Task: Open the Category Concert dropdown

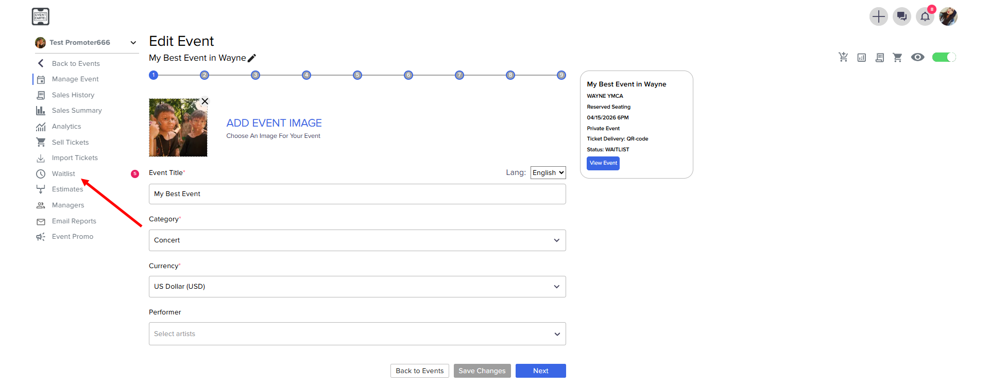Action: point(357,240)
